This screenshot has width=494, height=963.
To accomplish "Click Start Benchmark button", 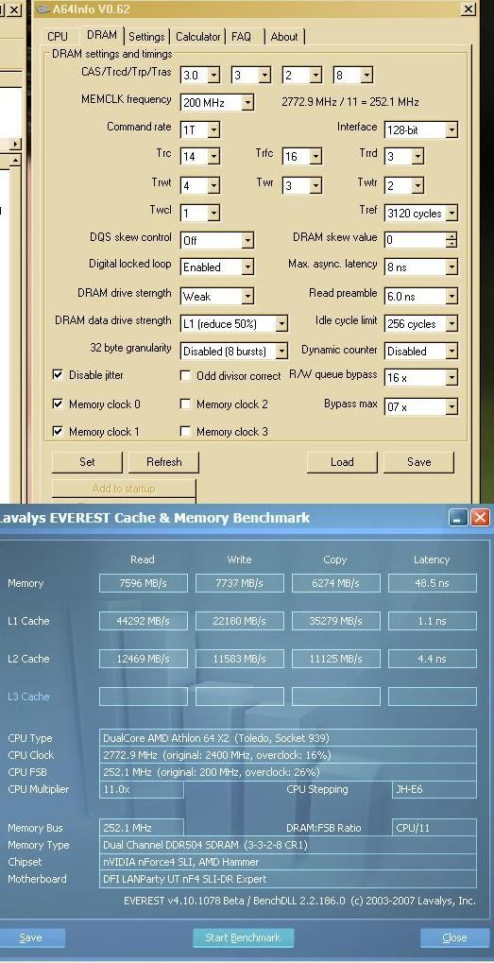I will 243,937.
